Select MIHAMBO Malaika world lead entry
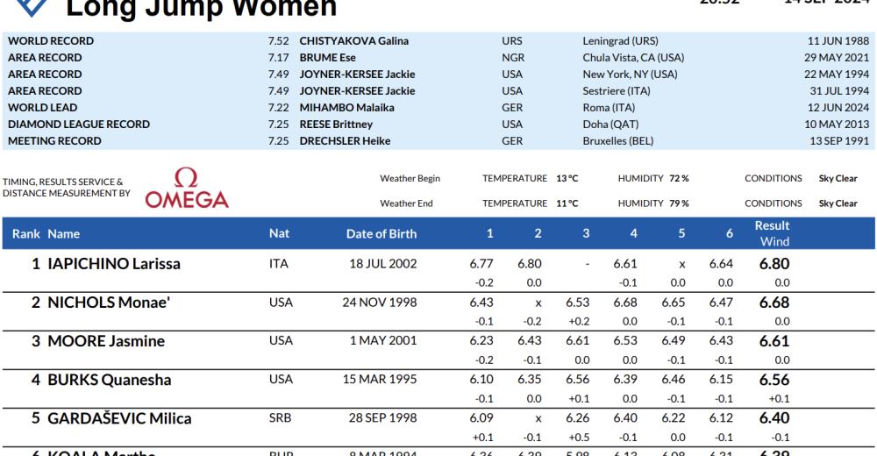 click(346, 108)
